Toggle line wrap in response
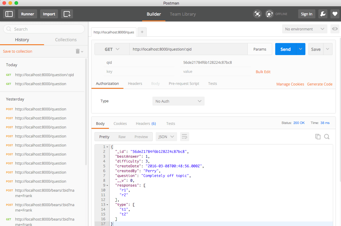Image resolution: width=341 pixels, height=226 pixels. (x=184, y=137)
